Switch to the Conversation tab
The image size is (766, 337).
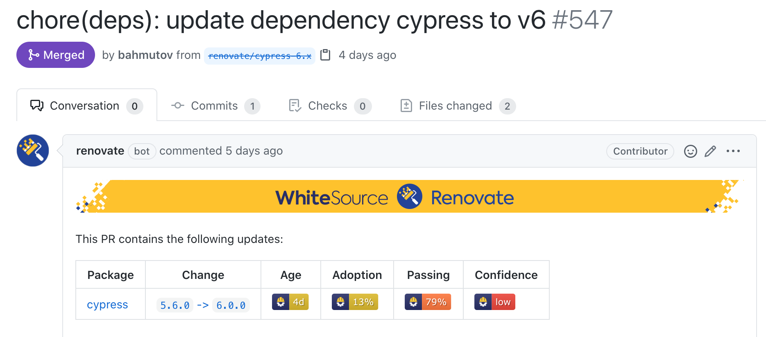(x=87, y=106)
